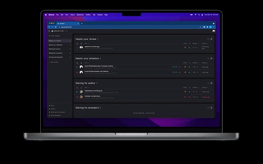Image resolution: width=263 pixels, height=164 pixels.
Task: Select Waiting for author in sidebar
Action: click(60, 49)
